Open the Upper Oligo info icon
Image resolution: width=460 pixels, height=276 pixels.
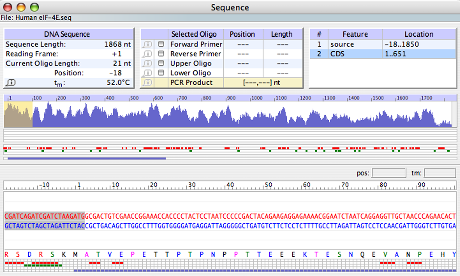tap(147, 63)
